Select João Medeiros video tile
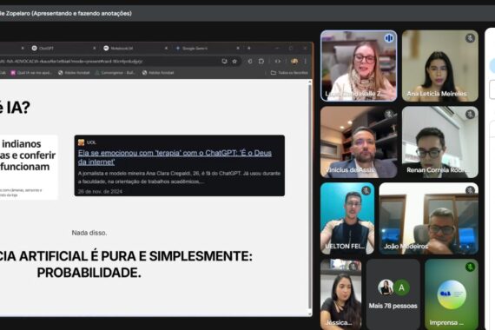 point(429,219)
